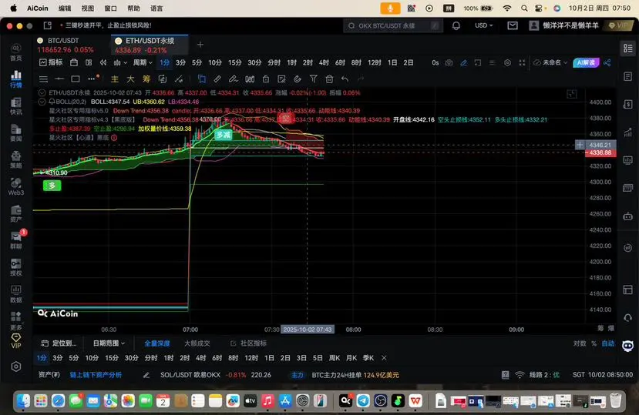
Task: Open the 资产 wallet icon in sidebar
Action: pyautogui.click(x=16, y=213)
